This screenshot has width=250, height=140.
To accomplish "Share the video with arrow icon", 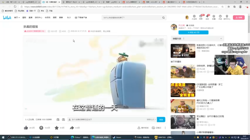I will 72,128.
